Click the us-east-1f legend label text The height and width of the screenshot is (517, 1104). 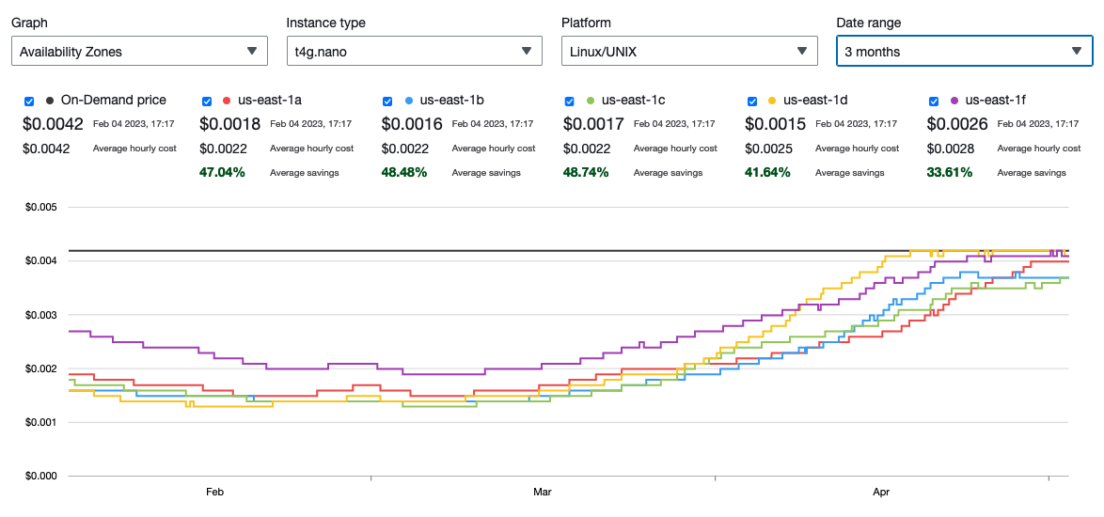[997, 101]
